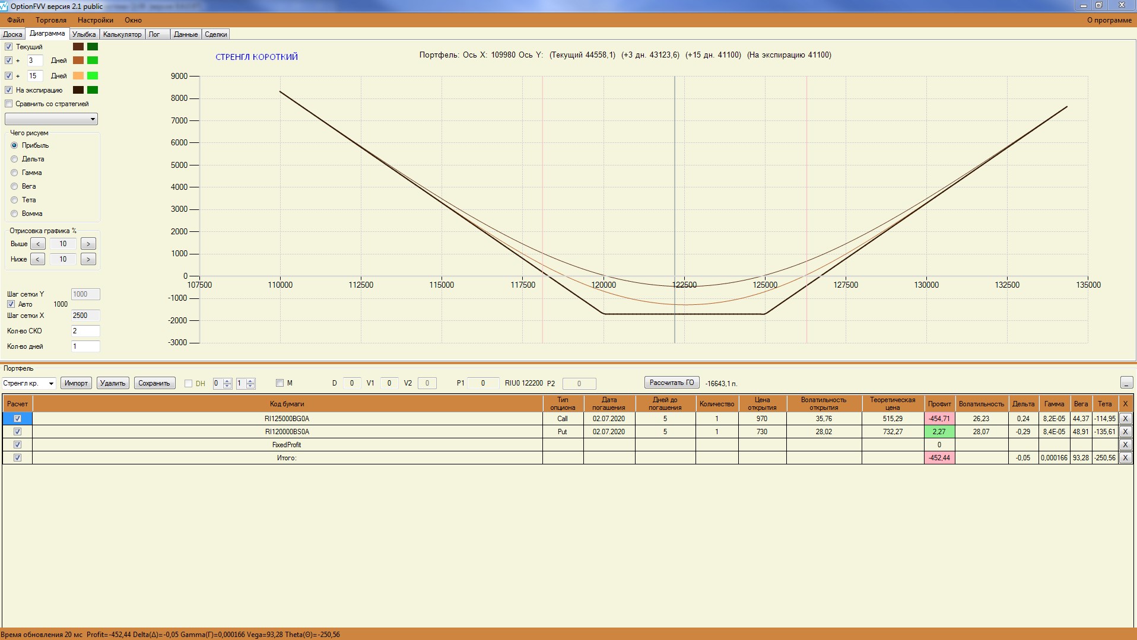The width and height of the screenshot is (1137, 640).
Task: Click the OptionFVV application icon in title bar
Action: point(5,6)
